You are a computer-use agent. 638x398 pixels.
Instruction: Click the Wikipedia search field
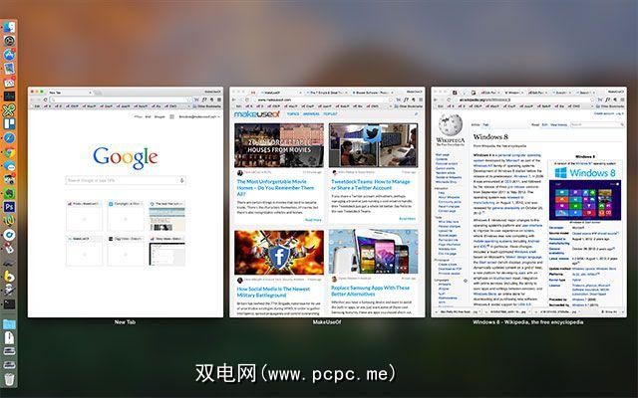pos(597,125)
